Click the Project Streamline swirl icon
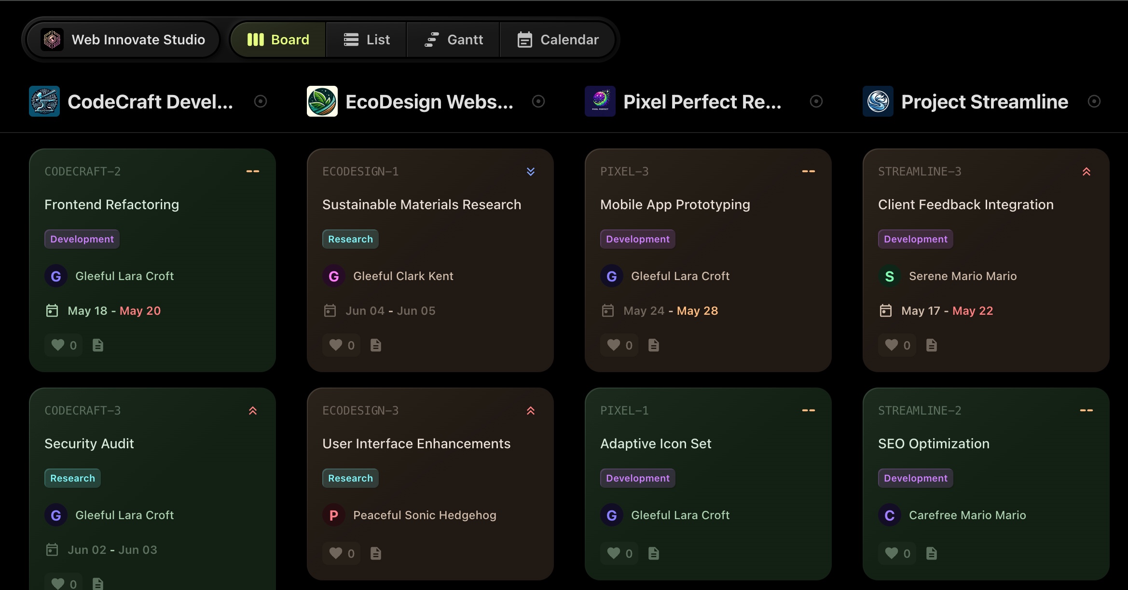Screen dimensions: 1128x590 point(878,101)
